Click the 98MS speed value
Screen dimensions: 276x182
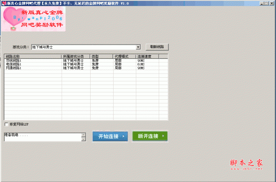pos(141,68)
